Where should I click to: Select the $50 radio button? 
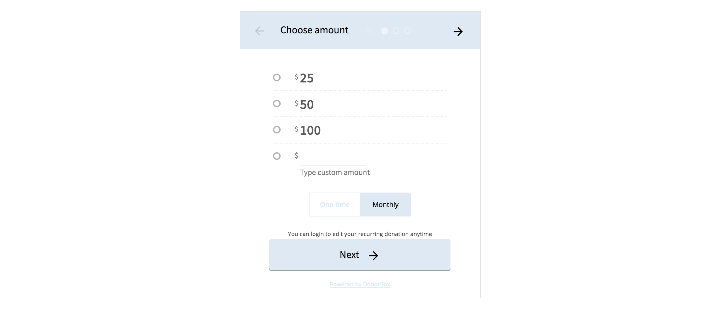(277, 104)
